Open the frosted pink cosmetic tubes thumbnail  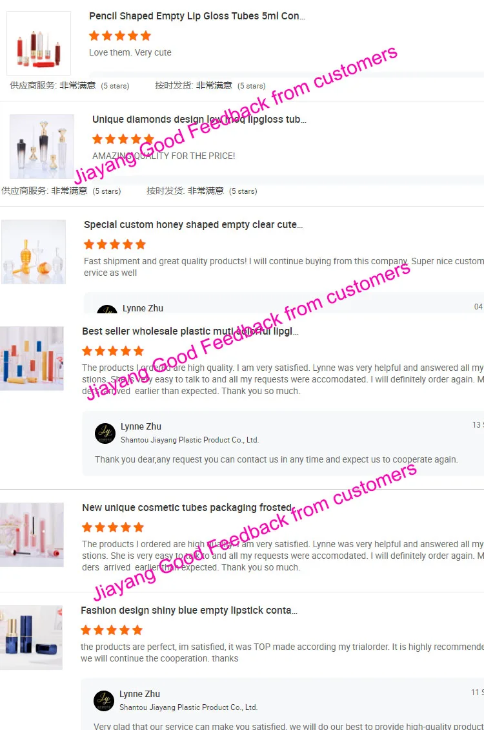click(x=32, y=535)
